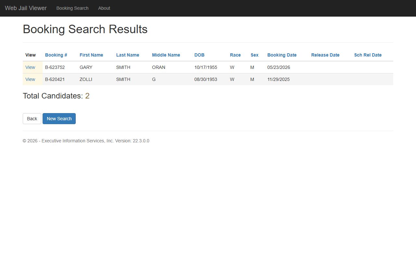View booking B-623752 for Gary Smith

(x=30, y=67)
